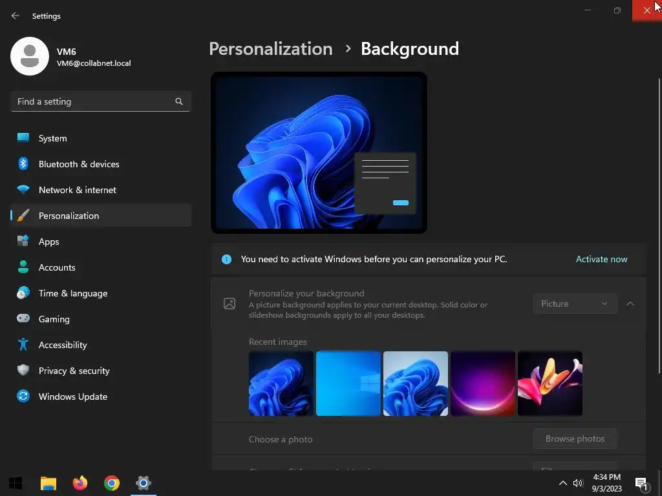The height and width of the screenshot is (496, 662).
Task: Click the search magnifier icon
Action: pyautogui.click(x=179, y=101)
